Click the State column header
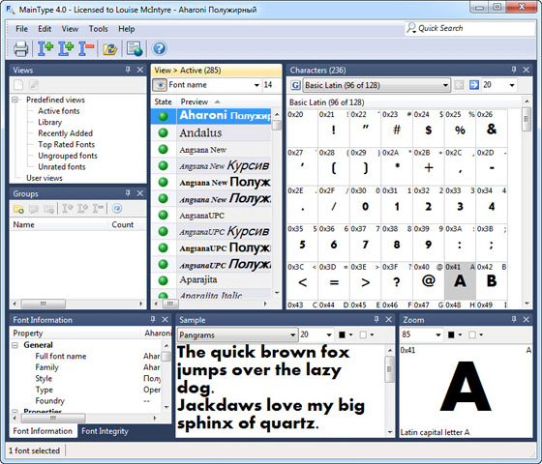 click(x=164, y=101)
